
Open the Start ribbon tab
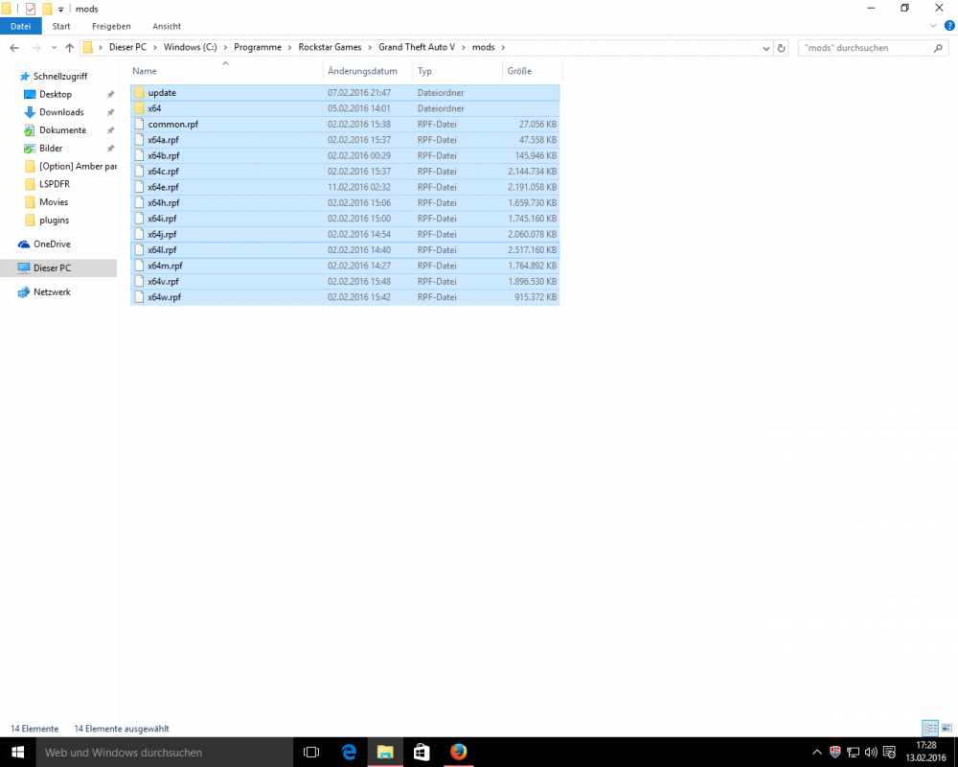click(x=61, y=26)
